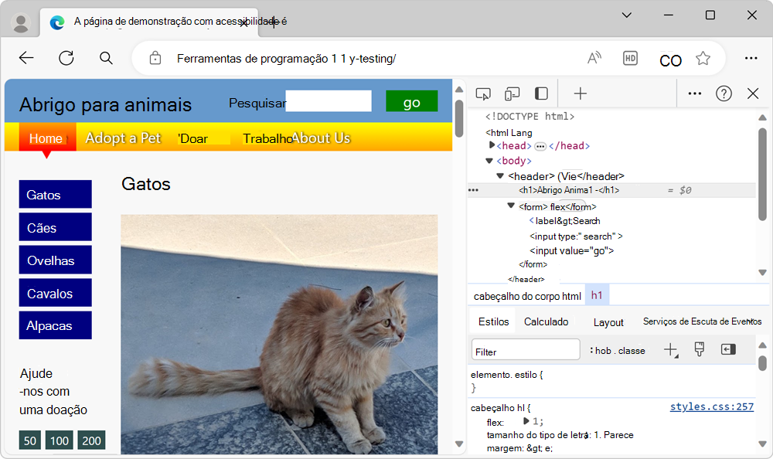Toggle the favorites star for this page
This screenshot has height=459, width=773.
coord(703,58)
